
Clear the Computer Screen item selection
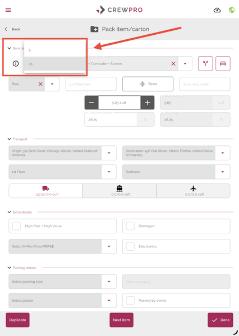point(173,63)
